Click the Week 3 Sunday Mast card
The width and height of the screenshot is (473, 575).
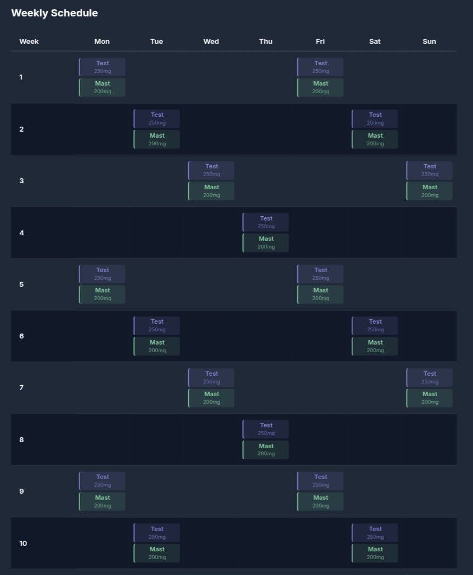click(x=430, y=191)
